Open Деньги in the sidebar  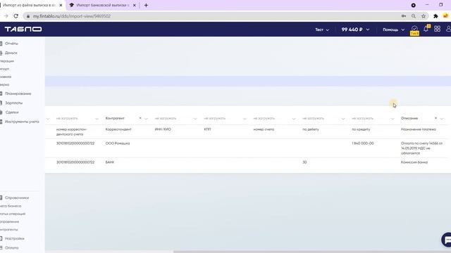pyautogui.click(x=11, y=53)
